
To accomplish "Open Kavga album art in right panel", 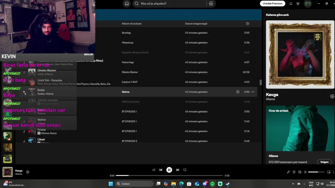I will coord(300,55).
